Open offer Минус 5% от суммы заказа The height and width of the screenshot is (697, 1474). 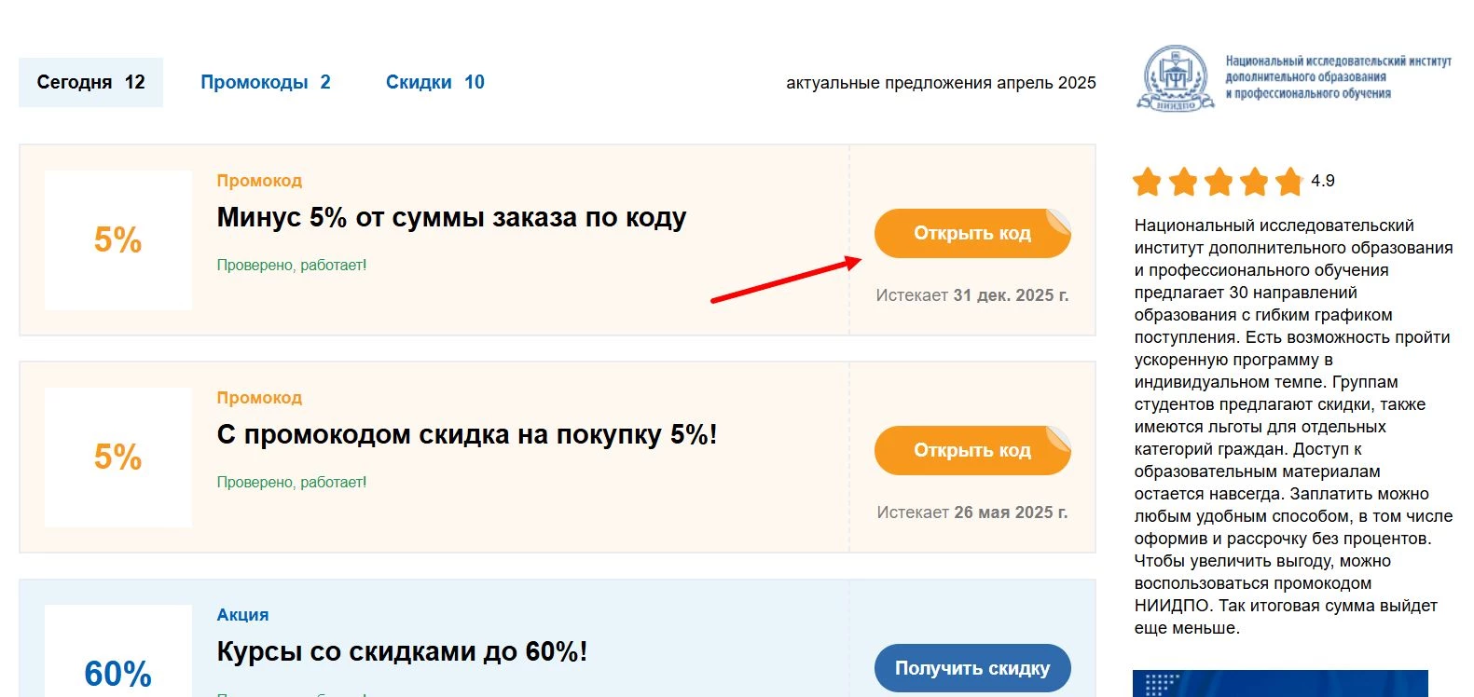450,217
